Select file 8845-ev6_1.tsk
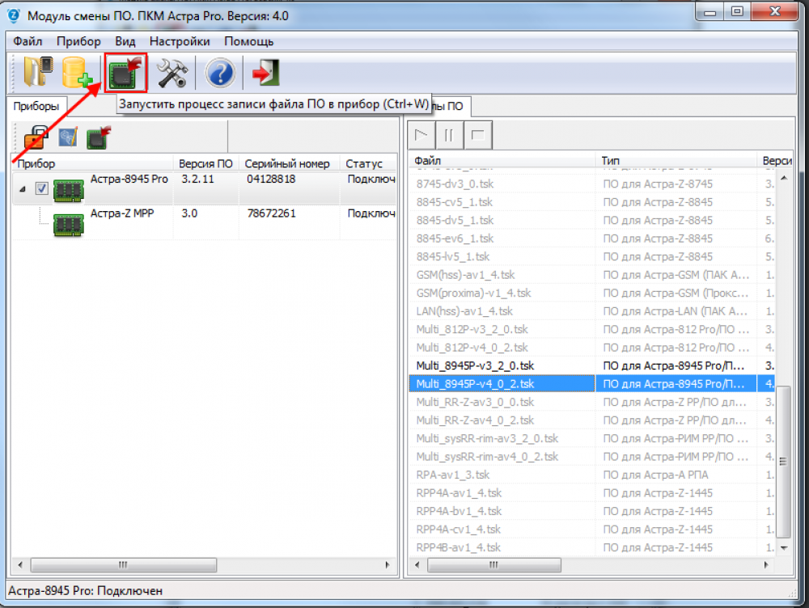Screen dimensions: 809x608 point(455,239)
